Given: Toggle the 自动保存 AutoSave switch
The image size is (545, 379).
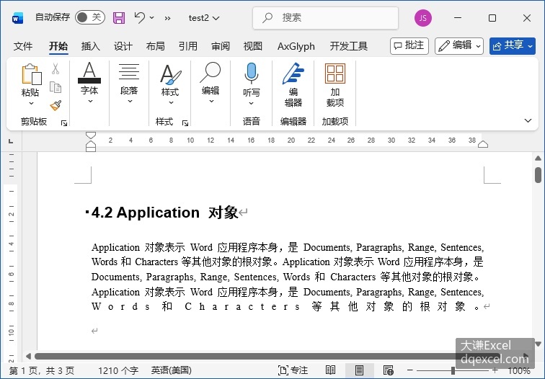Looking at the screenshot, I should 89,17.
